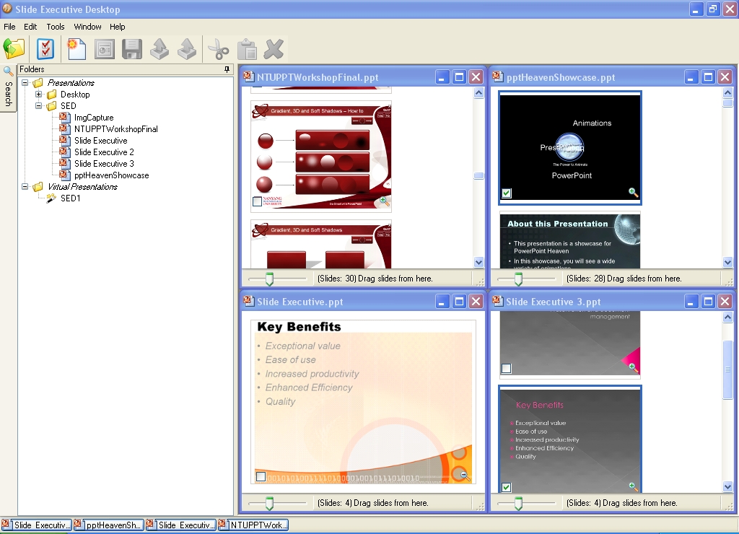Viewport: 739px width, 534px height.
Task: Collapse the Virtual Presentations node
Action: pyautogui.click(x=25, y=187)
